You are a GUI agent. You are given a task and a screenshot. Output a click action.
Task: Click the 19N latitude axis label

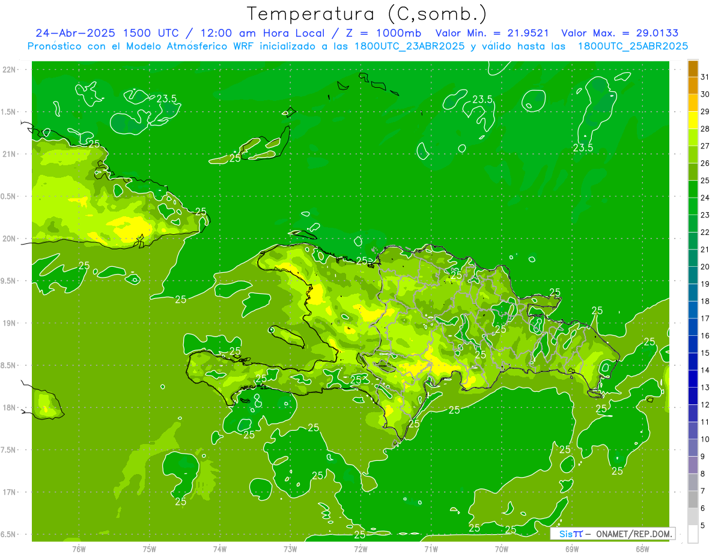point(10,323)
